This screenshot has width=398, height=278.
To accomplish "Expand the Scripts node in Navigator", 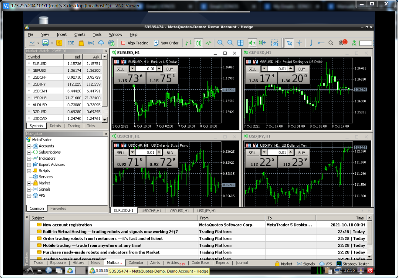I will 29,171.
